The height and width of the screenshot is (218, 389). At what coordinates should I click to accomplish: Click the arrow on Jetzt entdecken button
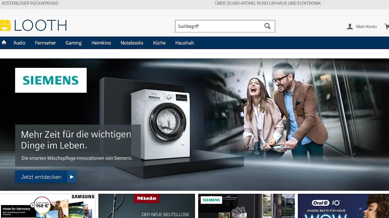click(x=72, y=177)
